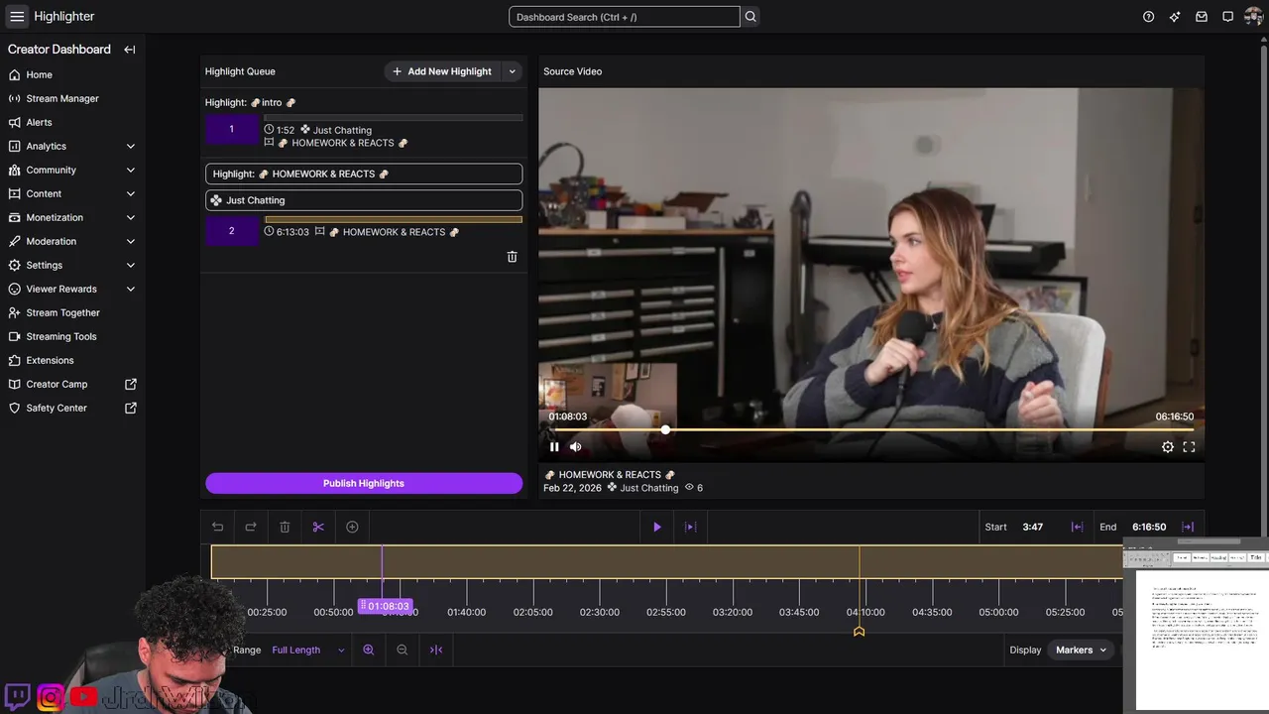Open video player settings gear
This screenshot has width=1269, height=714.
tap(1168, 447)
